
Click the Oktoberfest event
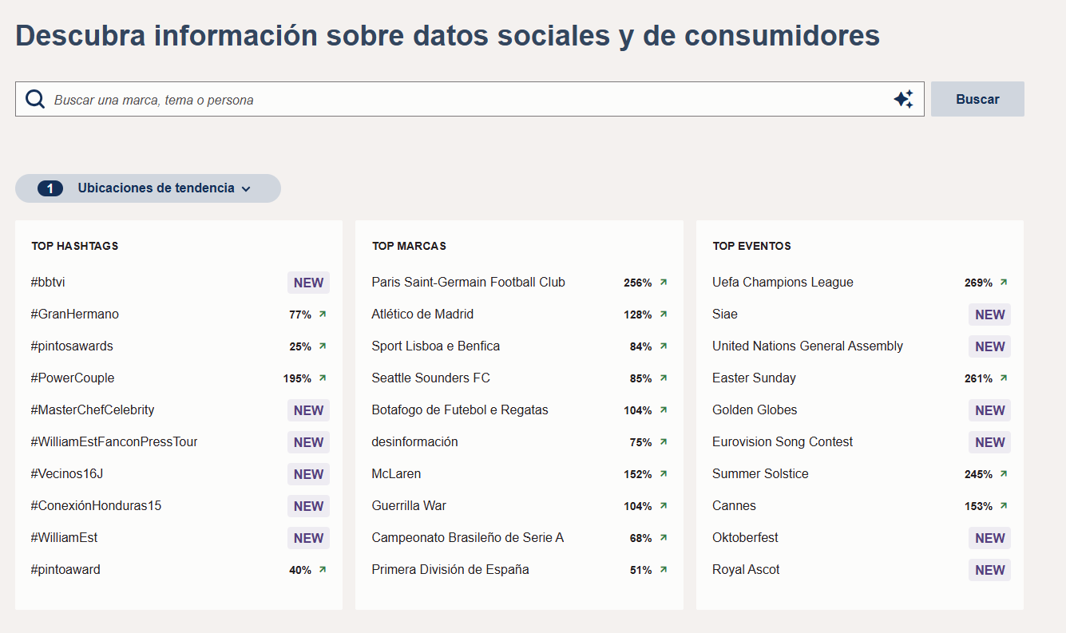click(745, 538)
